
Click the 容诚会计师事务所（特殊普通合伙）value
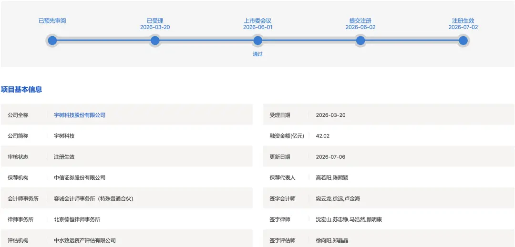point(93,199)
